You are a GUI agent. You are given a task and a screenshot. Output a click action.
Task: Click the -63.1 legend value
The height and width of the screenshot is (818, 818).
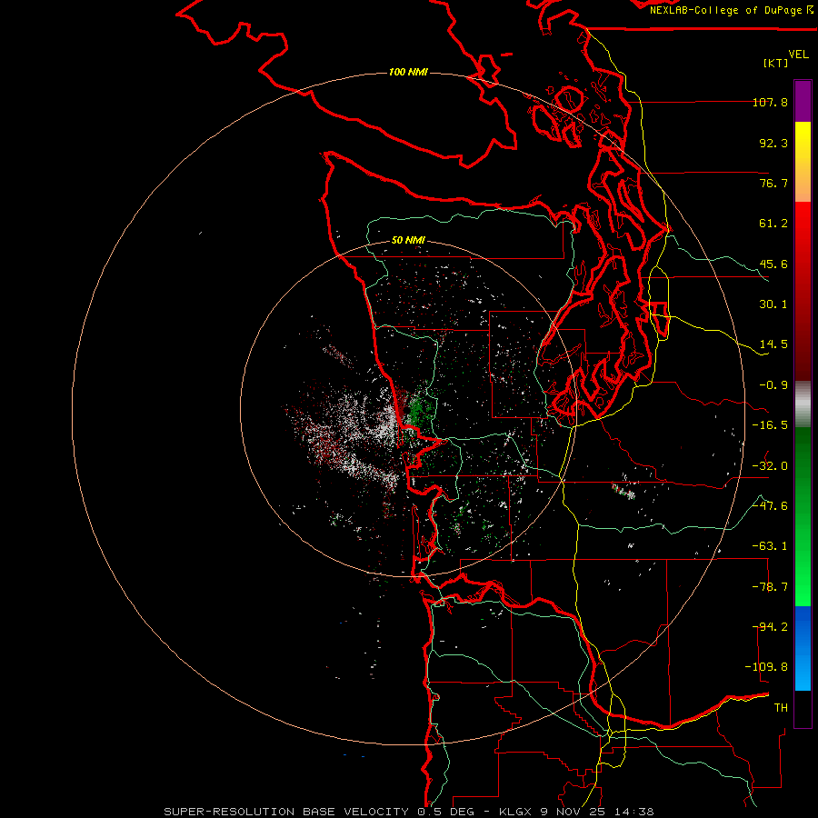[770, 546]
